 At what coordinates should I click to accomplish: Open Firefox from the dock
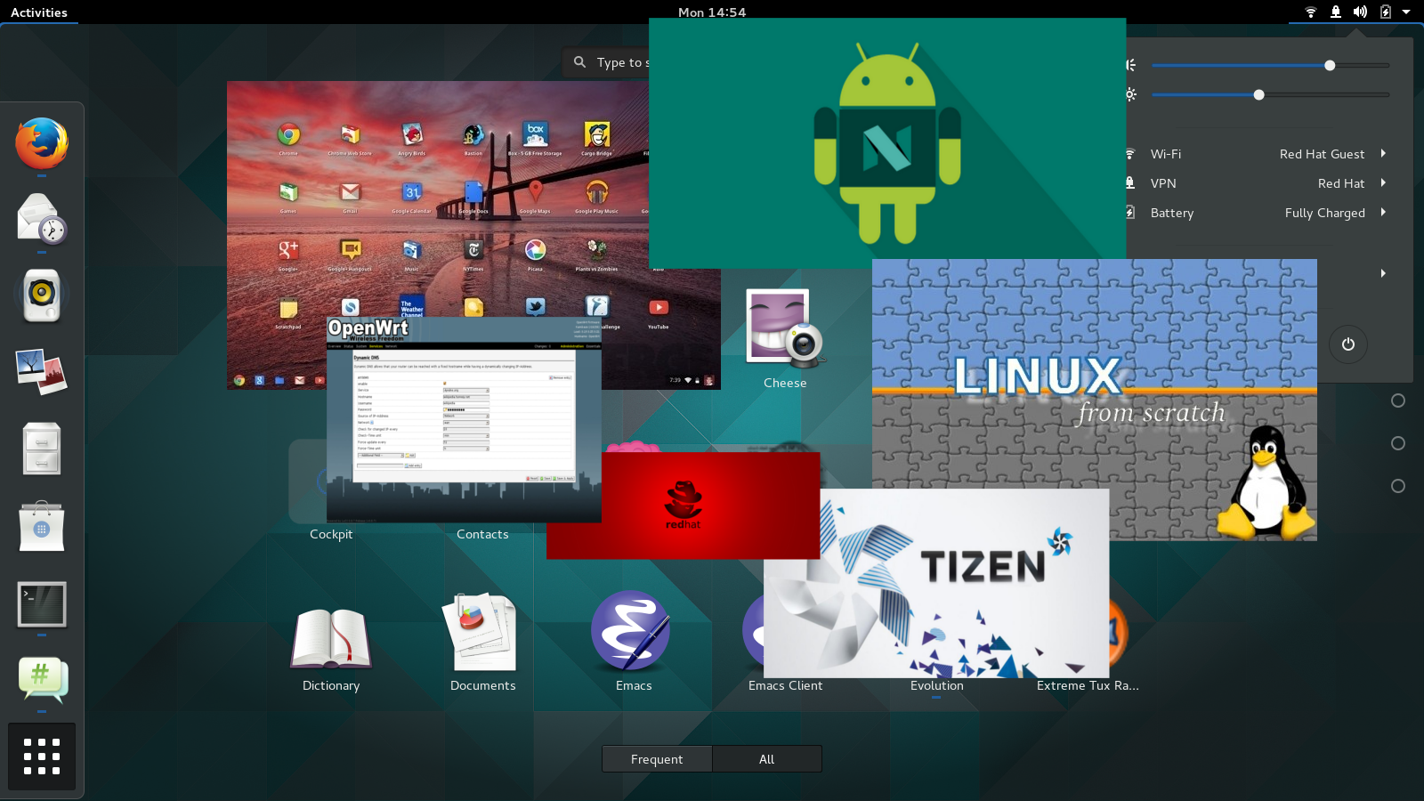coord(41,144)
